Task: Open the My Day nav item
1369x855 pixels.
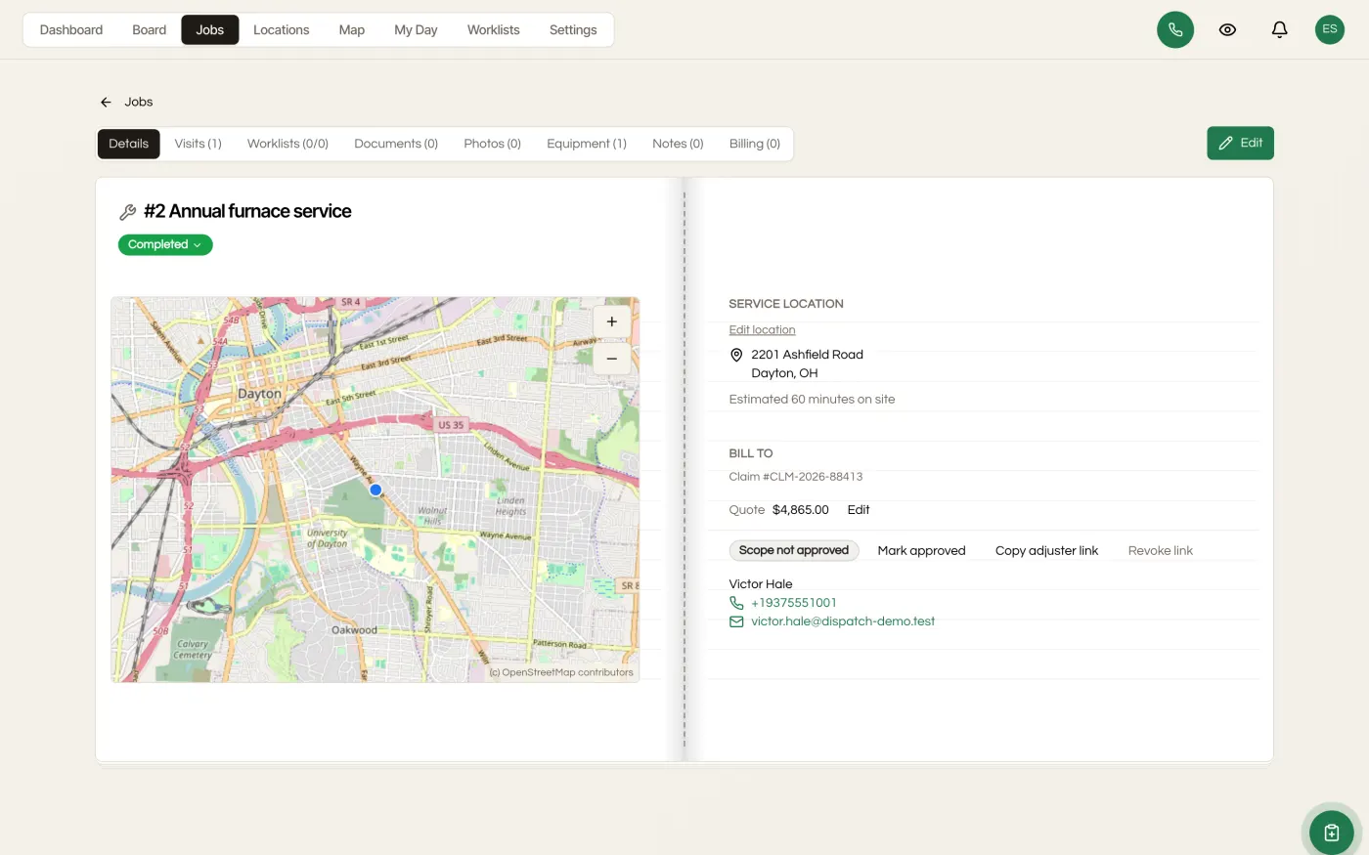Action: point(416,29)
